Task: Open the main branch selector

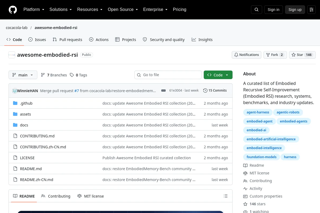Action: (23, 75)
